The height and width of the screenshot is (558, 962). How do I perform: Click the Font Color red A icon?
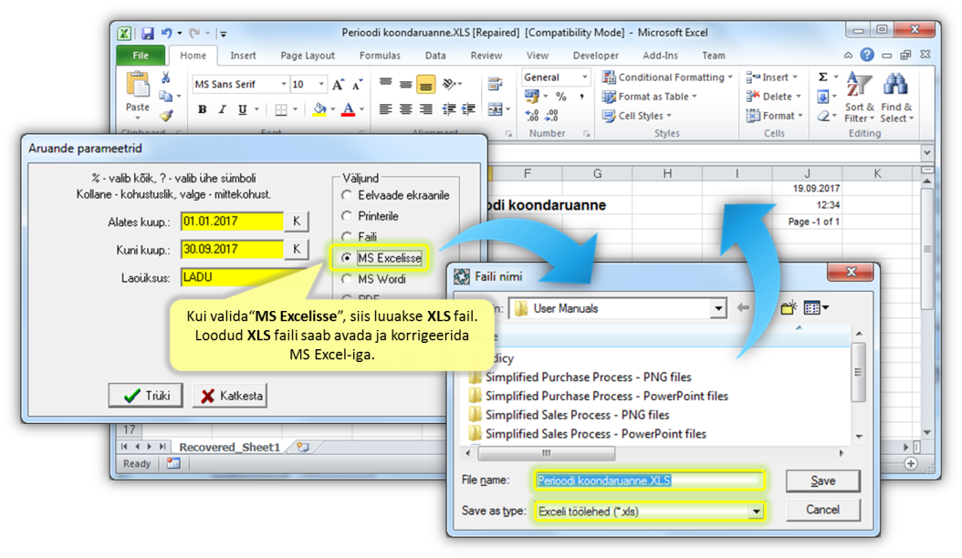coord(348,109)
